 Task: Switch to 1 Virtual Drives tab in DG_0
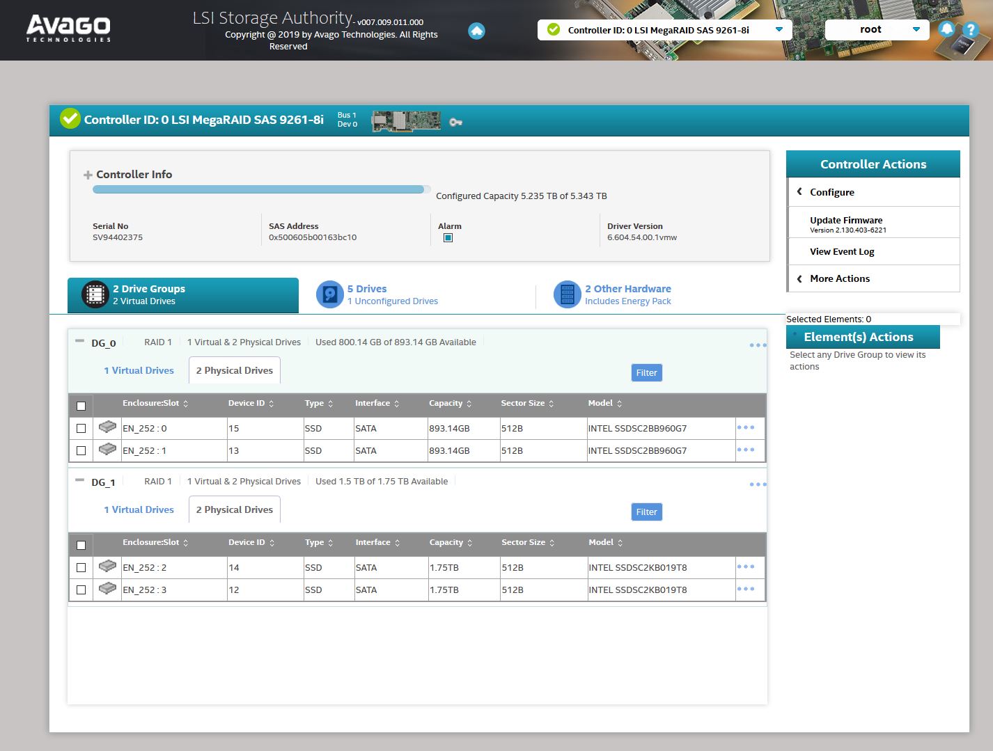tap(139, 370)
